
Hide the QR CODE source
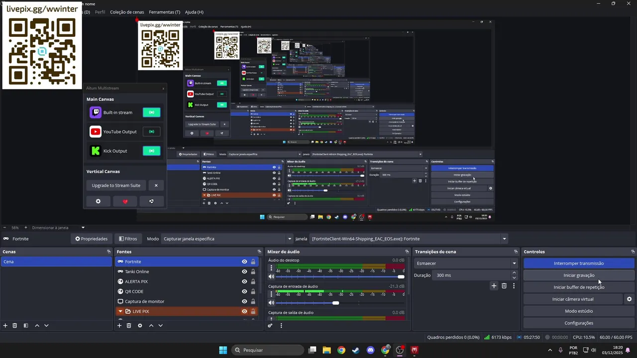coord(244,291)
